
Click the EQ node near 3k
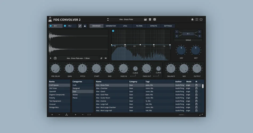coord(154,45)
